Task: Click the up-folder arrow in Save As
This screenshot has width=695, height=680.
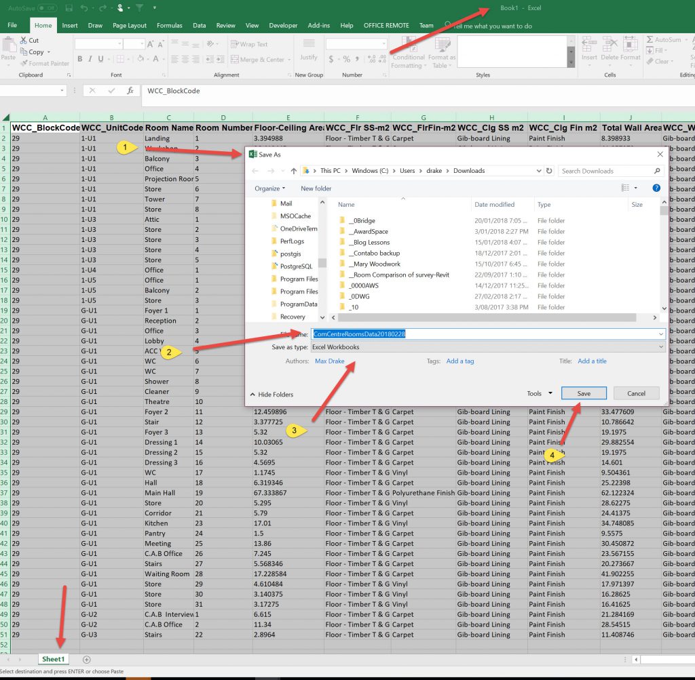Action: coord(293,171)
